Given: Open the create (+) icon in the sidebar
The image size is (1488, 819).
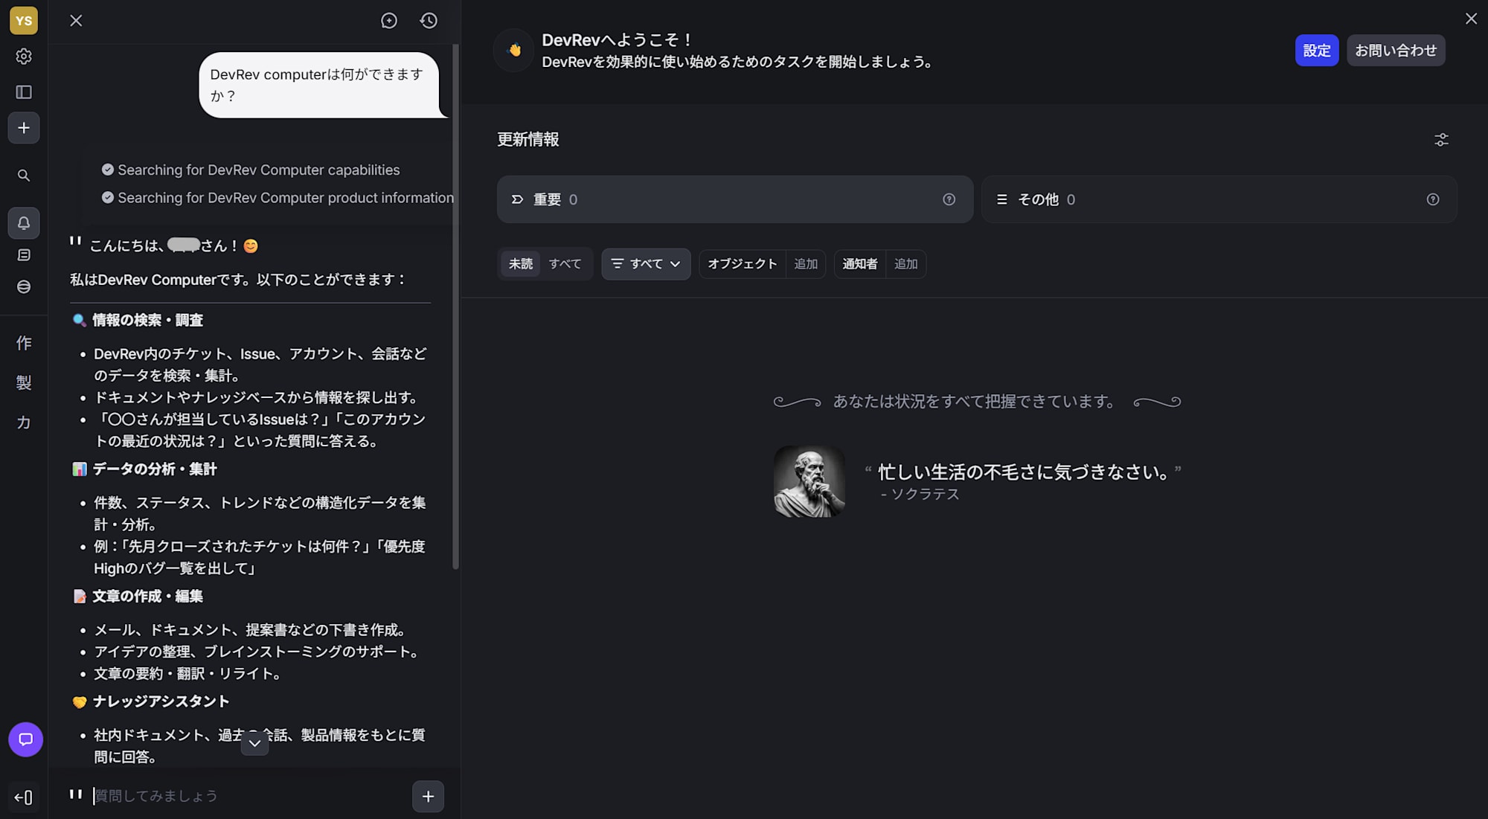Looking at the screenshot, I should 24,128.
